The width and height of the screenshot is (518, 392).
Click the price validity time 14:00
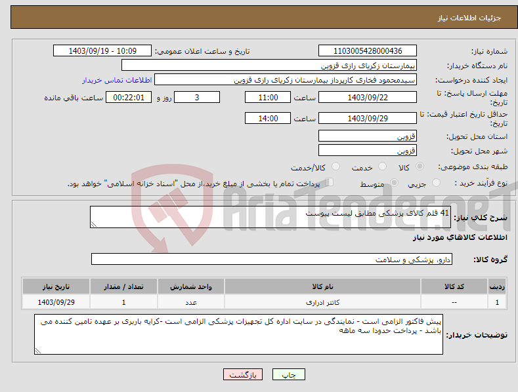click(268, 118)
